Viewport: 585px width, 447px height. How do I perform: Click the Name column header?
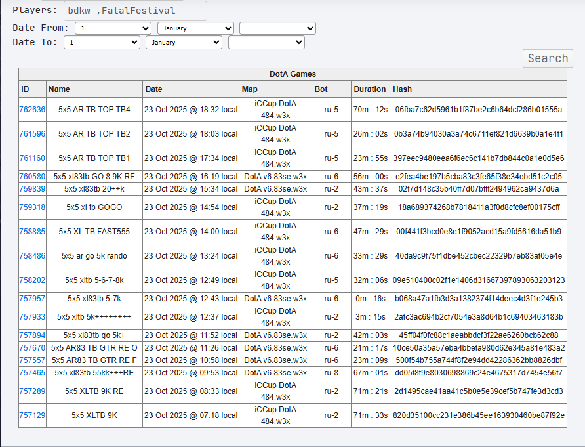coord(94,89)
